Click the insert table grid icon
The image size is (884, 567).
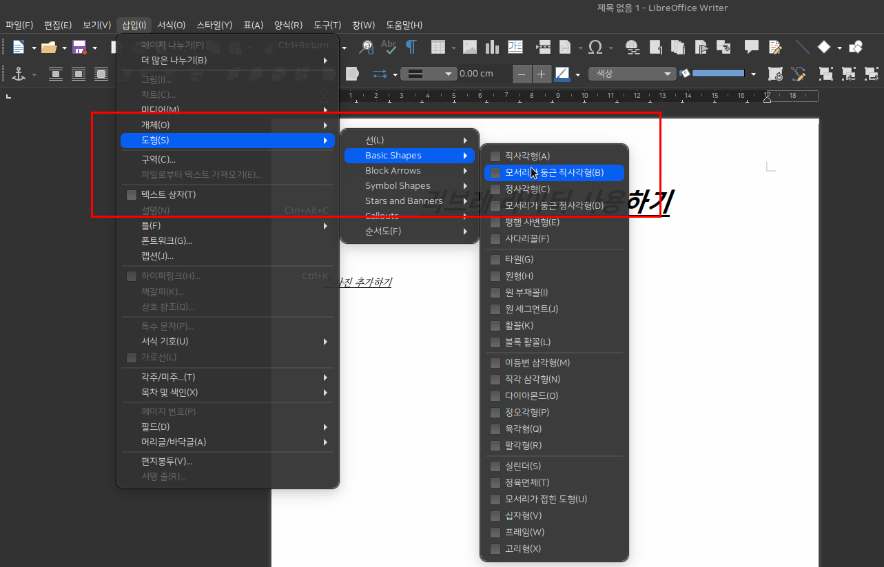click(x=438, y=47)
